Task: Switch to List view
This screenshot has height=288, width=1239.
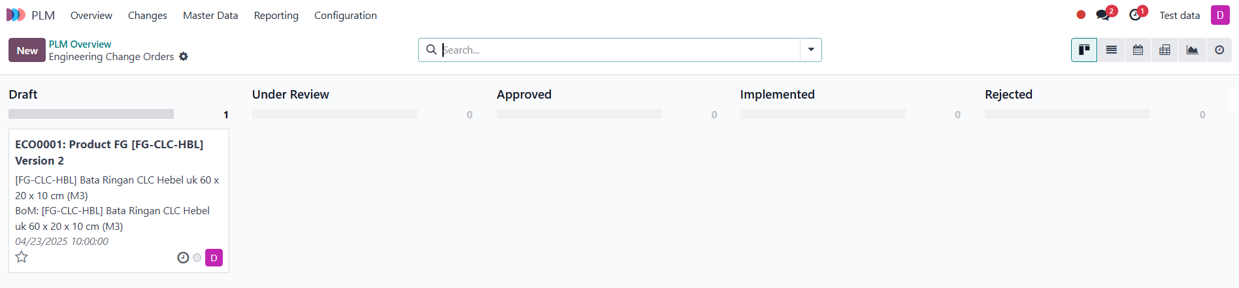Action: (x=1111, y=50)
